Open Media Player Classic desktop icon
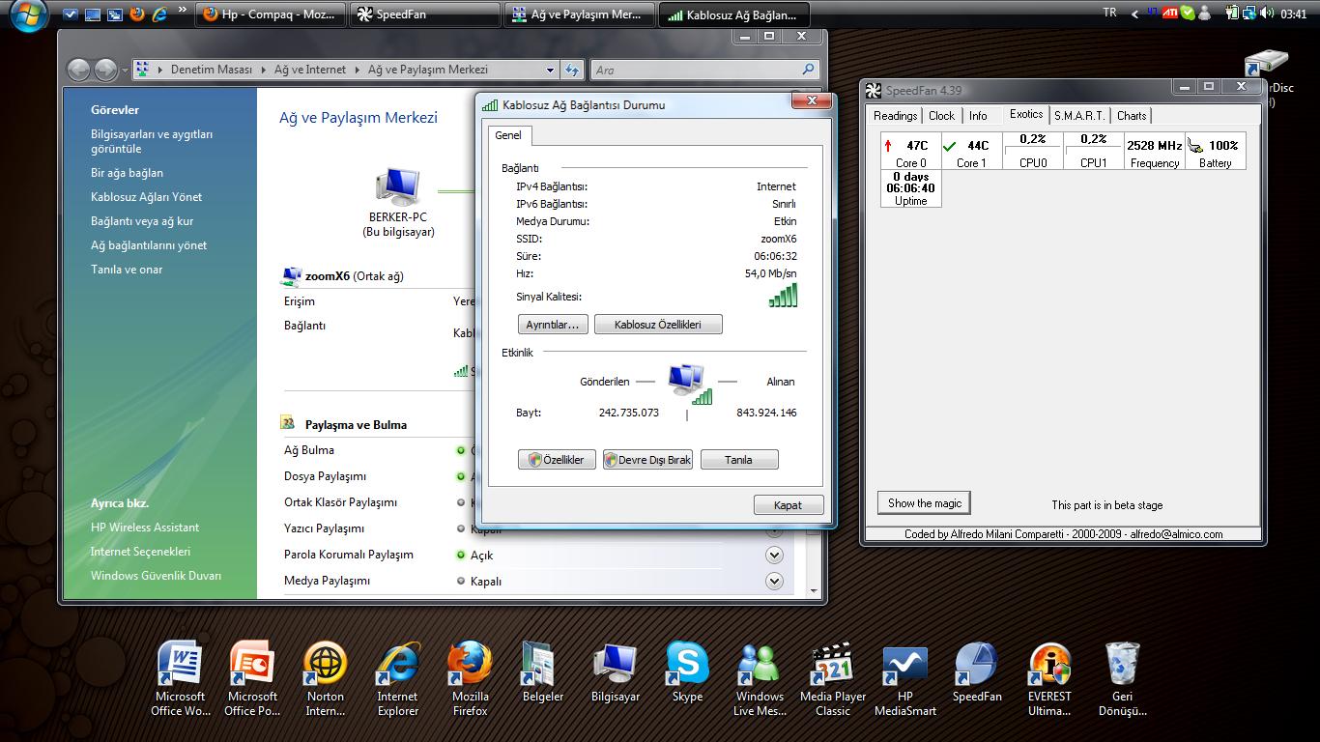1320x742 pixels. [832, 678]
